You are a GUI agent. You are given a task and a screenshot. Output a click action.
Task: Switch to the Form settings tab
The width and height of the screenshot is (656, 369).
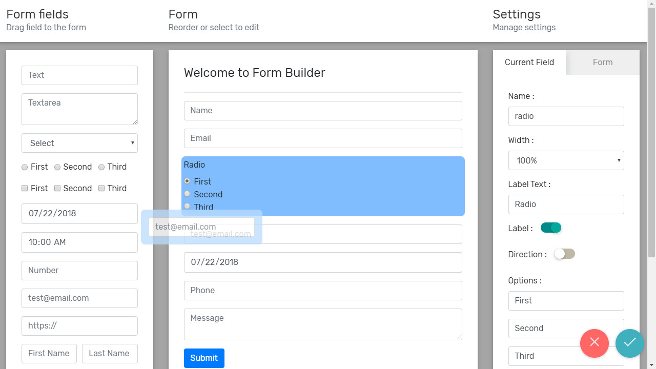[x=603, y=62]
